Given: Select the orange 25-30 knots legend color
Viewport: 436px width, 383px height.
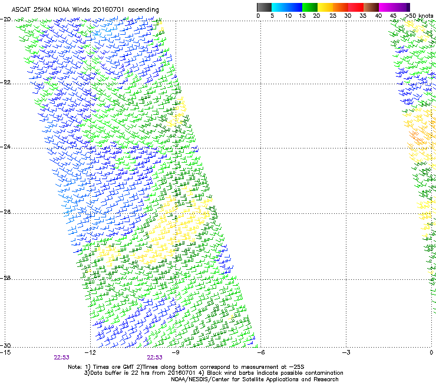Looking at the screenshot, I should (x=341, y=7).
